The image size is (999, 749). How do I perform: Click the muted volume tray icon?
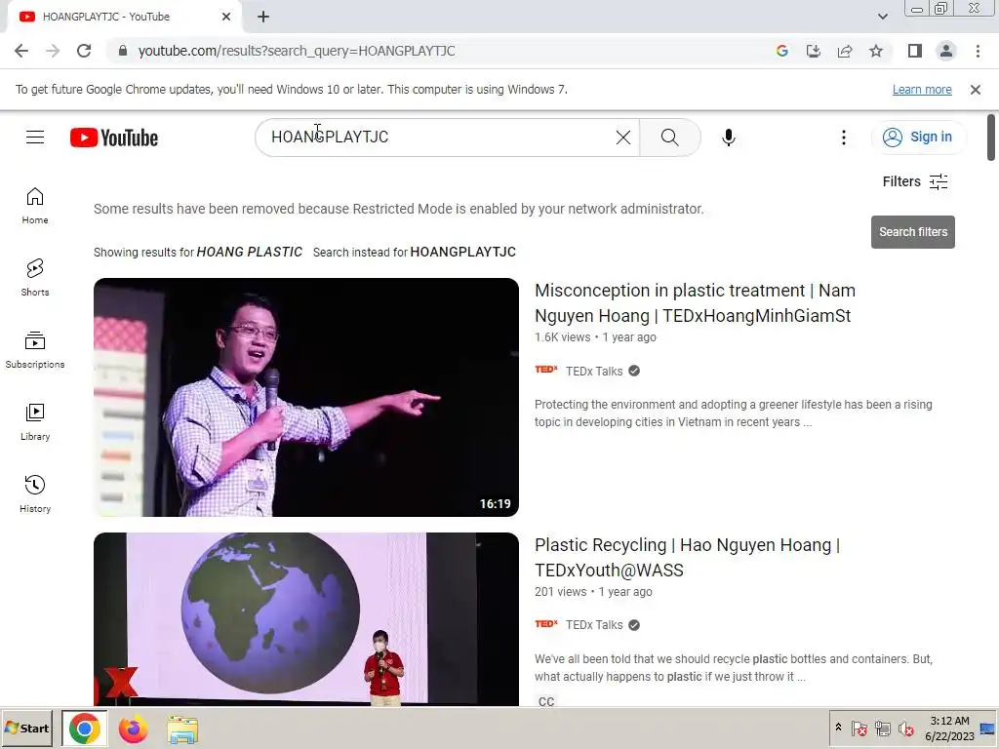coord(905,728)
